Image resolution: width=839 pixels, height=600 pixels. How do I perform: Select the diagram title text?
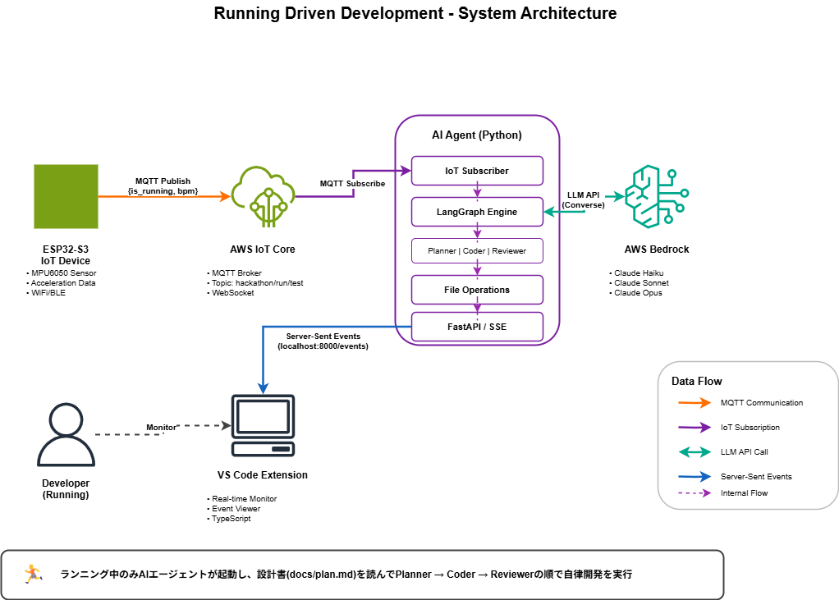[415, 14]
